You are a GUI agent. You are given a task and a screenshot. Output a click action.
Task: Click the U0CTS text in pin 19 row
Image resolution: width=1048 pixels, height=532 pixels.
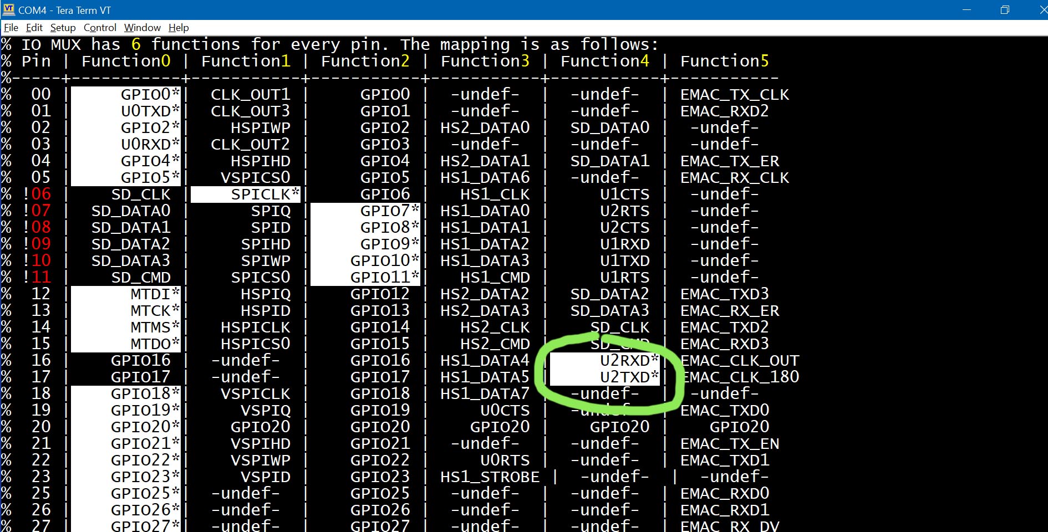[x=505, y=411]
